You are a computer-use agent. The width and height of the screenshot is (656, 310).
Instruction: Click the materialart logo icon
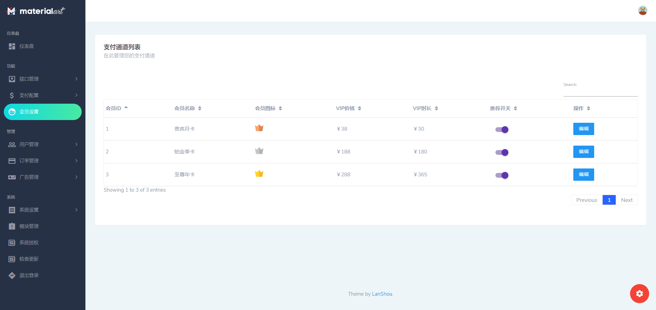click(11, 11)
